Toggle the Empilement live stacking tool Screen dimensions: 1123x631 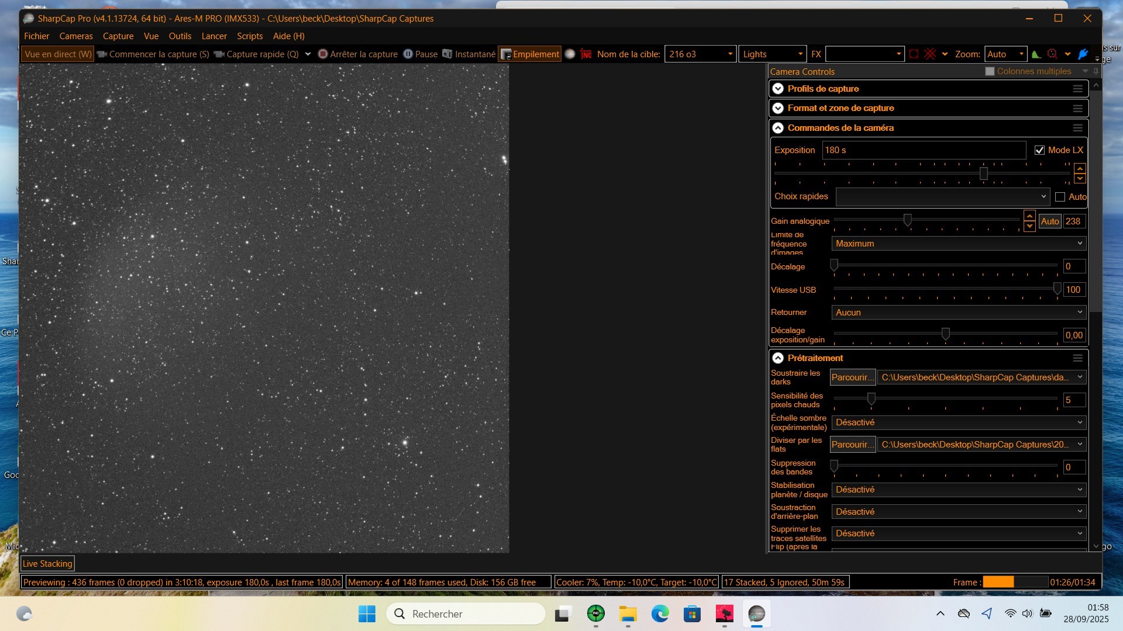(529, 54)
